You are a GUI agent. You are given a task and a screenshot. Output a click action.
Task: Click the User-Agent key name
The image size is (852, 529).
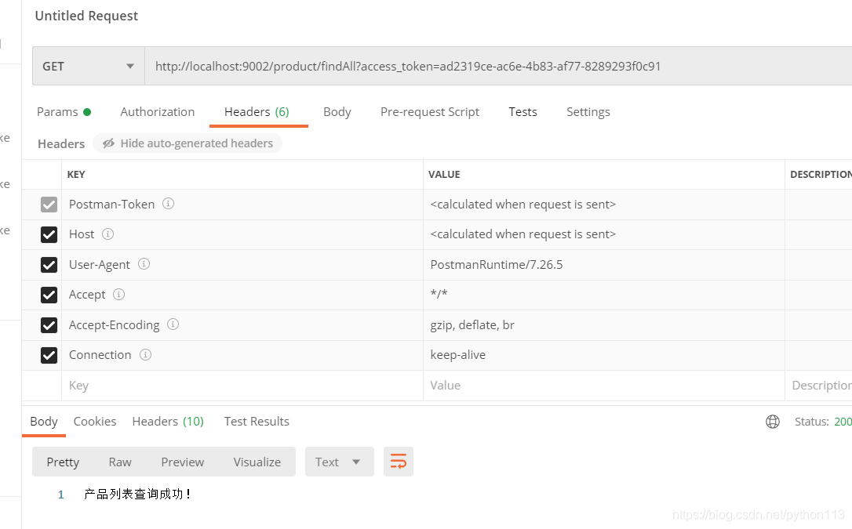(100, 265)
